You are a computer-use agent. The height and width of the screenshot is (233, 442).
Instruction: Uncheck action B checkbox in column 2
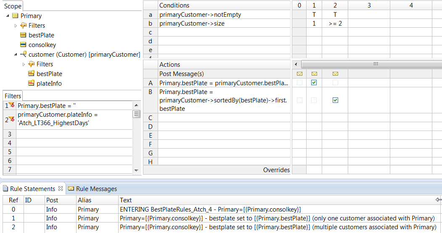click(x=335, y=100)
